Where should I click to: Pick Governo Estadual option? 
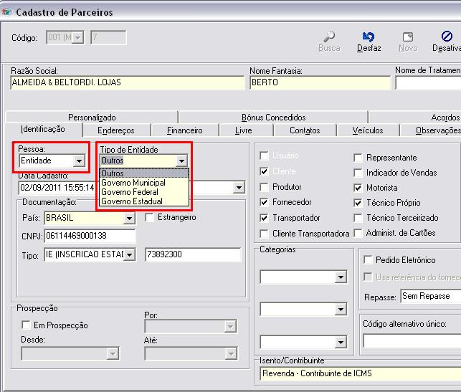click(x=144, y=201)
